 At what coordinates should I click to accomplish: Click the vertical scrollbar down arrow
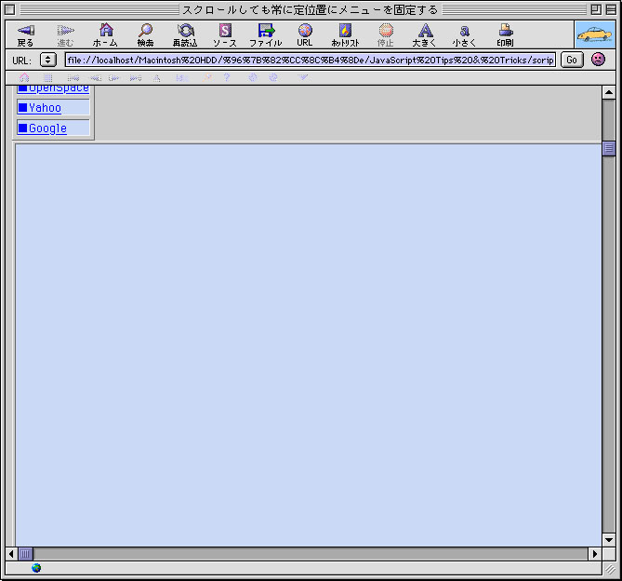609,539
